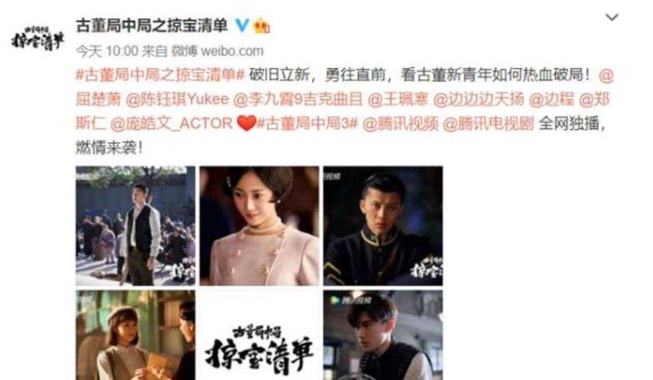The height and width of the screenshot is (380, 653).
Task: View photo of man in vest on street
Action: (135, 226)
